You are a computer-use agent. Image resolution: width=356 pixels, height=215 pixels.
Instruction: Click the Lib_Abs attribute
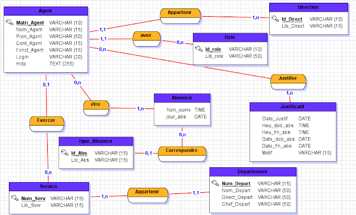[80, 160]
